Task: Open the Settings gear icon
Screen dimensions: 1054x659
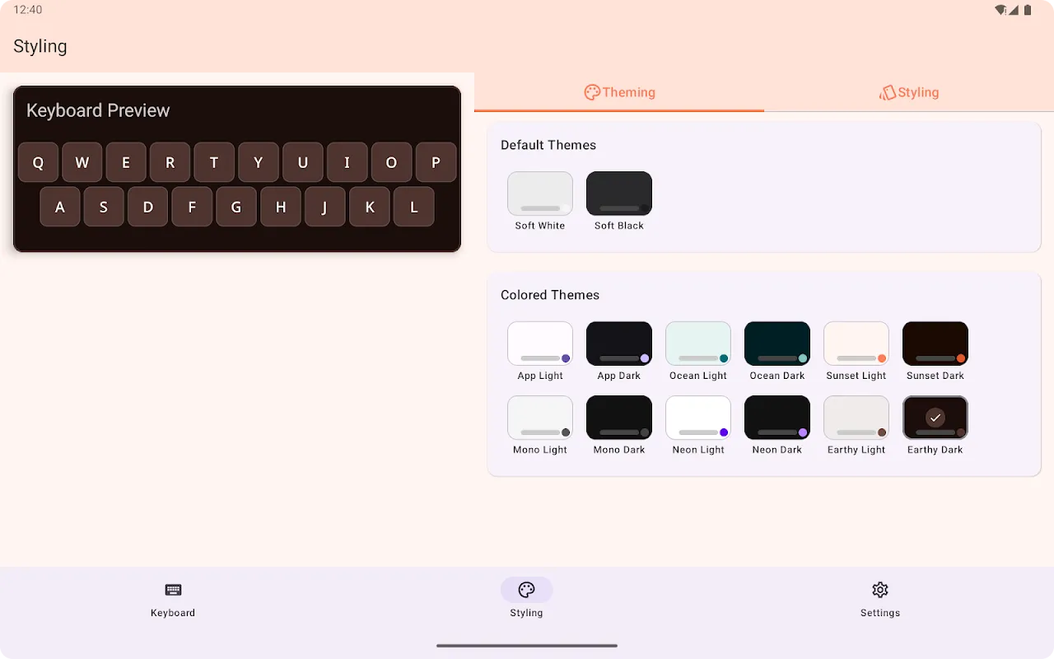Action: [x=880, y=590]
